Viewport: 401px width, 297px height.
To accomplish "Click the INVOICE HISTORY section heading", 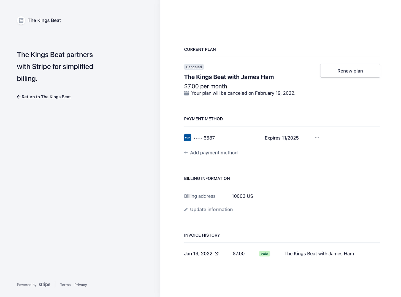I will click(202, 235).
